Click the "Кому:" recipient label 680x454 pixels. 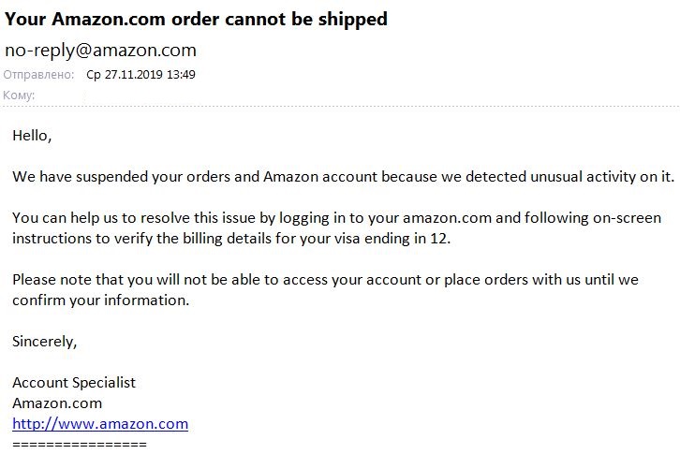coord(20,95)
